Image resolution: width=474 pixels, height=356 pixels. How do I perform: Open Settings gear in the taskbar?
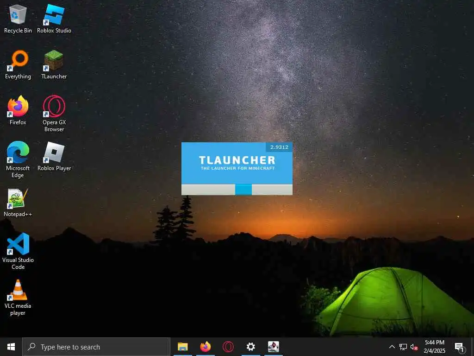pyautogui.click(x=250, y=347)
